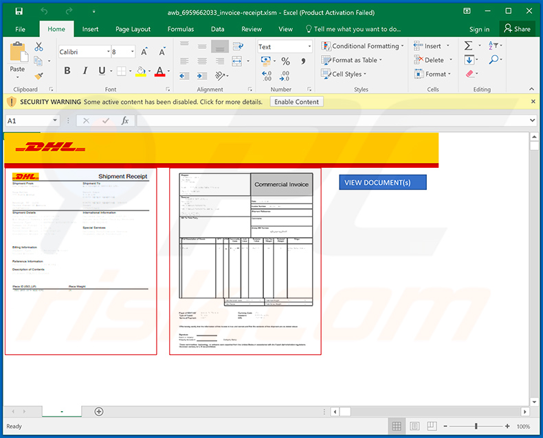Click the Paste clipboard icon

pos(18,52)
